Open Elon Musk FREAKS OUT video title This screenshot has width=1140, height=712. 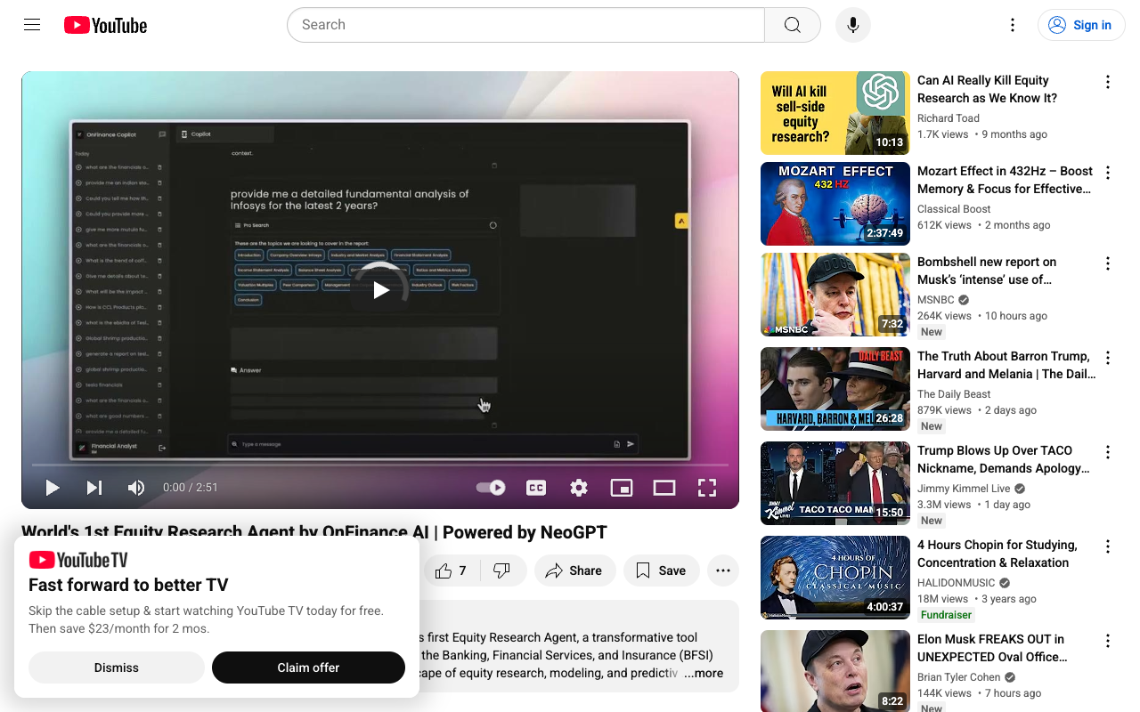click(x=992, y=648)
